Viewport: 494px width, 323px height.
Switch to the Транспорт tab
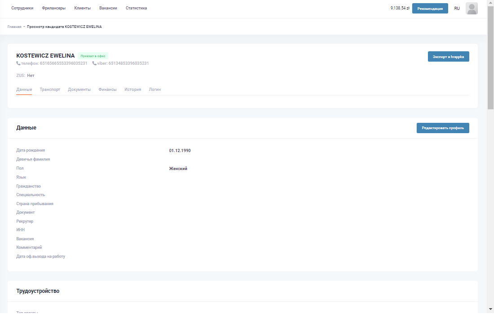click(x=50, y=90)
